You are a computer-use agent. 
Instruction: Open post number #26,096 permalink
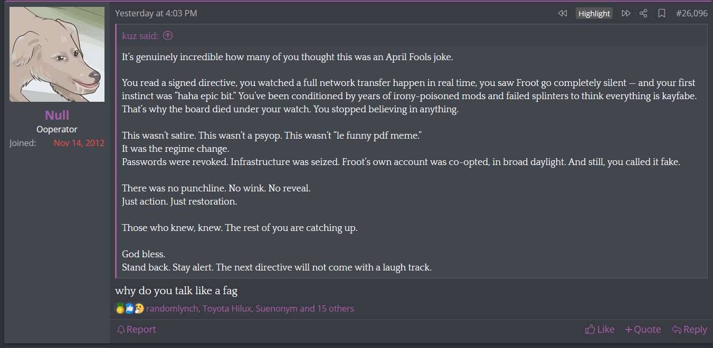click(x=691, y=13)
